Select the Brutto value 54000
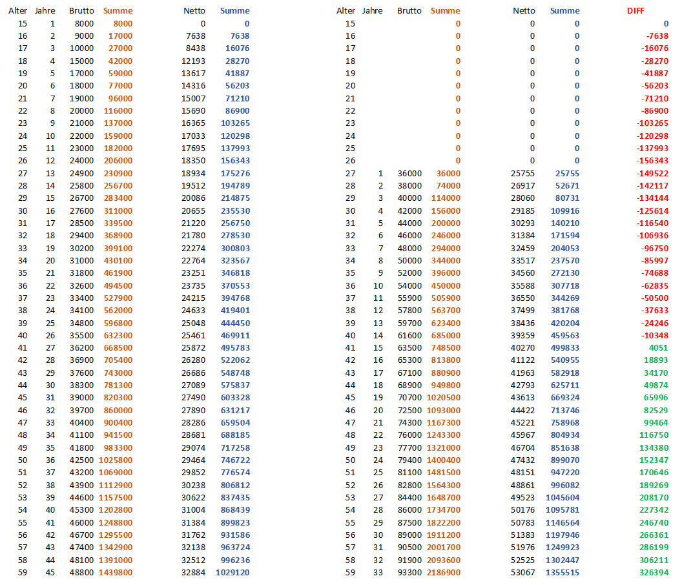Screen dimensions: 682x585 point(409,286)
